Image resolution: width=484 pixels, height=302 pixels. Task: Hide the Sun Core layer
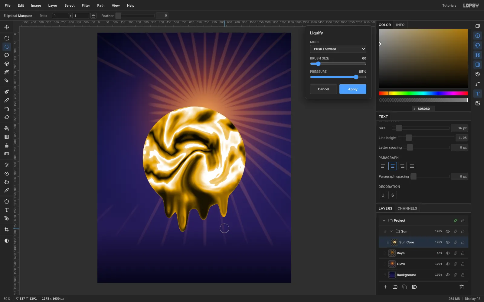click(x=448, y=242)
